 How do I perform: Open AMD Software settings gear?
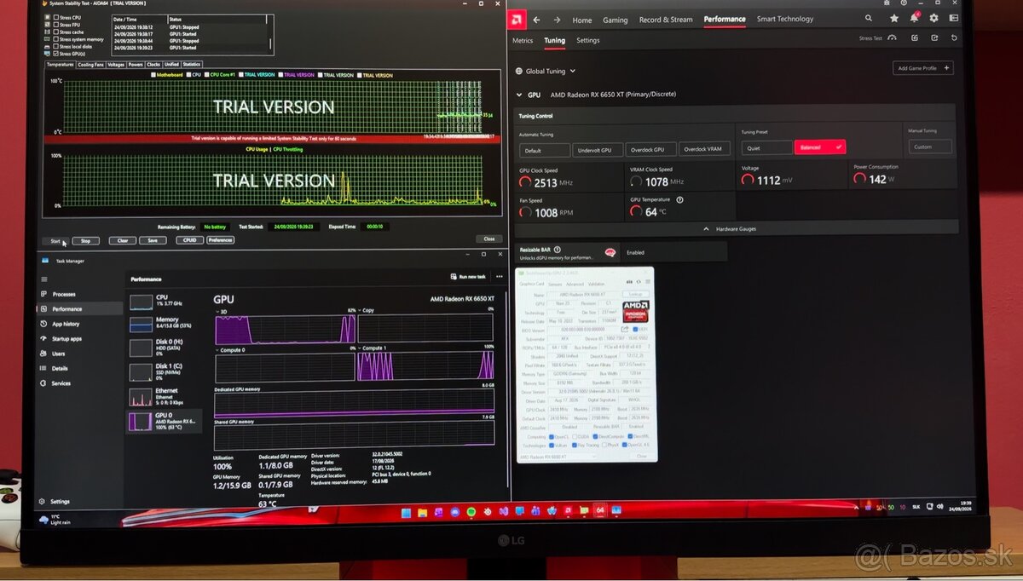[933, 19]
